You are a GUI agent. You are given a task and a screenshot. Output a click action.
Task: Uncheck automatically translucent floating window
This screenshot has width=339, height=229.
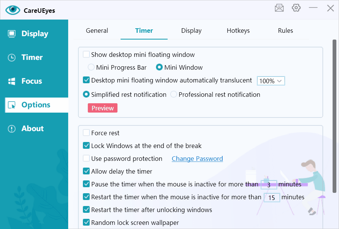coord(86,80)
